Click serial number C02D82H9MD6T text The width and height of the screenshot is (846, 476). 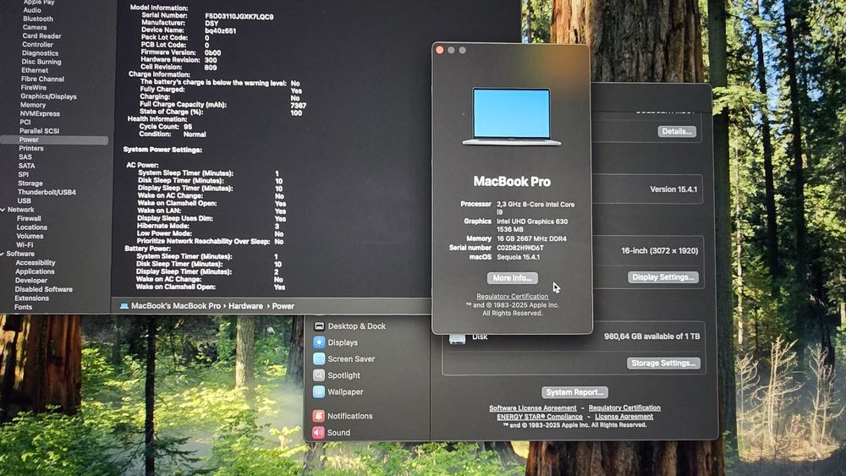pyautogui.click(x=520, y=248)
